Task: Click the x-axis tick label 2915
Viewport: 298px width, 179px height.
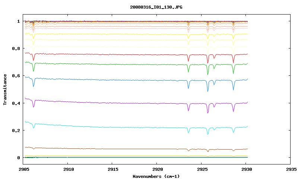Action: pyautogui.click(x=113, y=169)
